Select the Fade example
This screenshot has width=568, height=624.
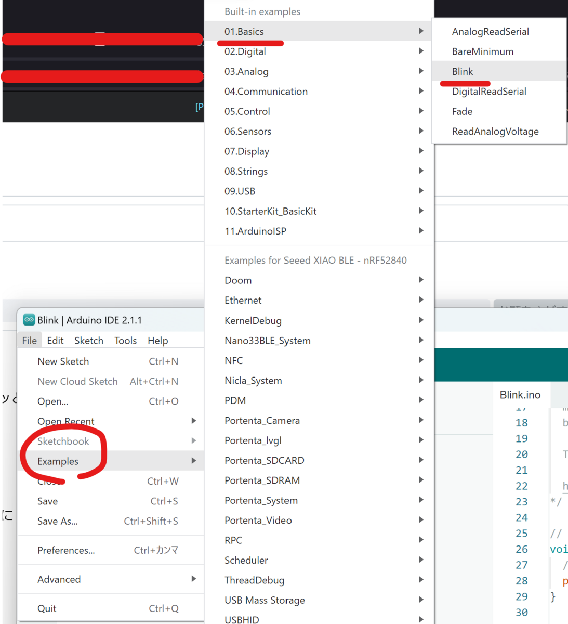[499, 111]
